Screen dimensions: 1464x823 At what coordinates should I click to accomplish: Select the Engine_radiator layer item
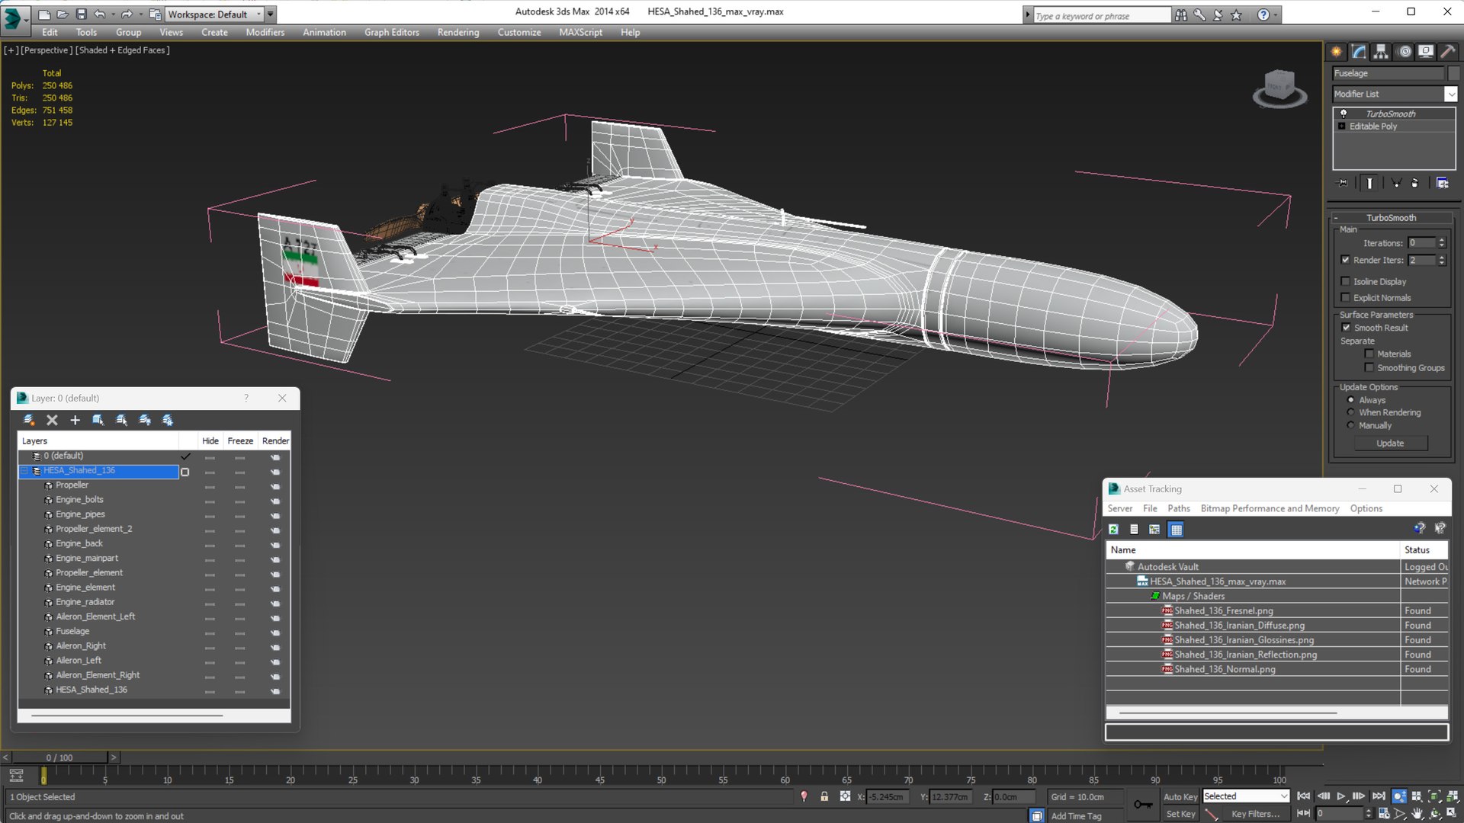pyautogui.click(x=85, y=602)
